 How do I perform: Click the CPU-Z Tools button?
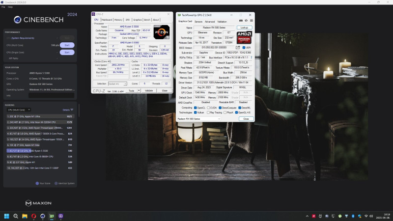click(131, 90)
